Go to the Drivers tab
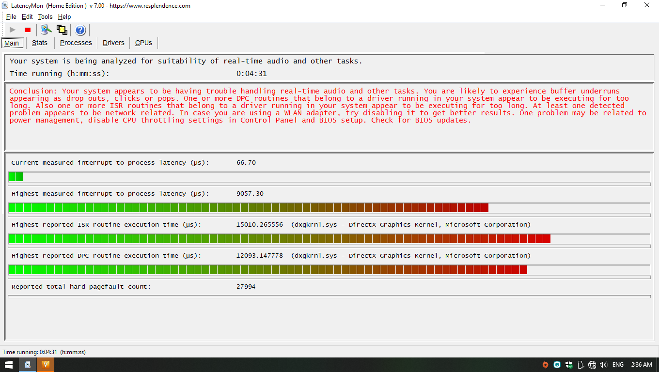The height and width of the screenshot is (372, 659). pos(113,43)
